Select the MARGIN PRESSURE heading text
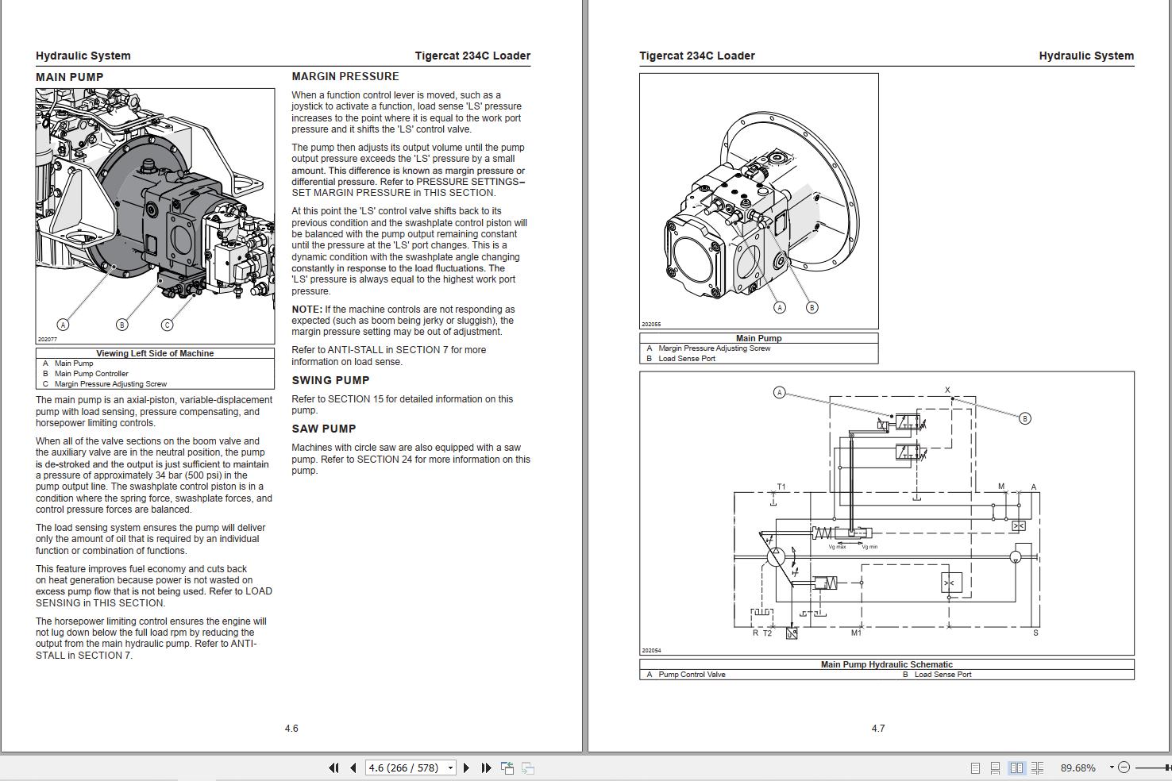The image size is (1172, 781). 345,76
